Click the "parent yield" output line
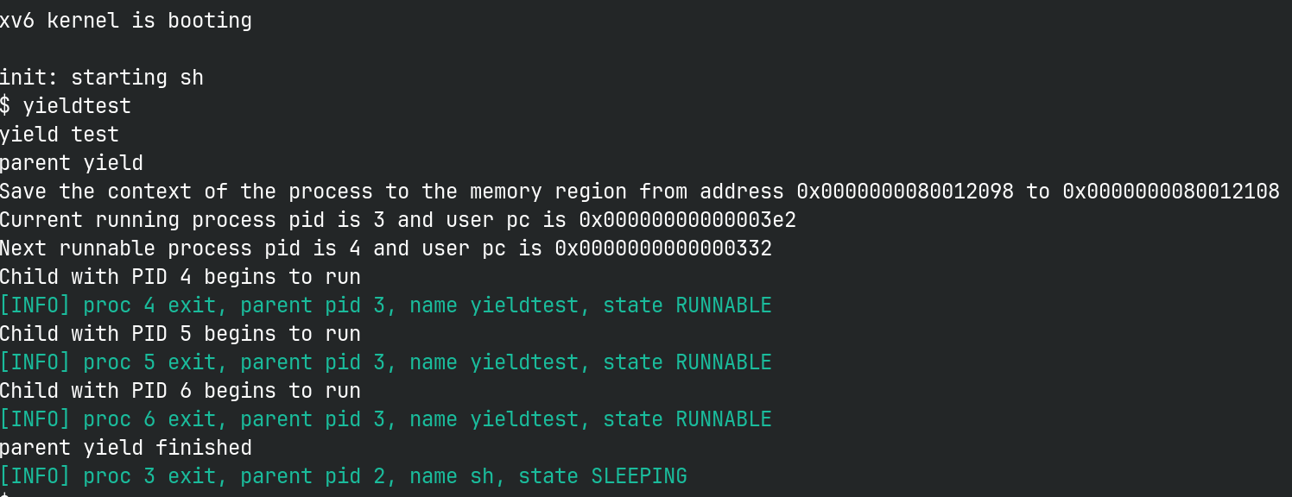The width and height of the screenshot is (1292, 497). pos(72,163)
